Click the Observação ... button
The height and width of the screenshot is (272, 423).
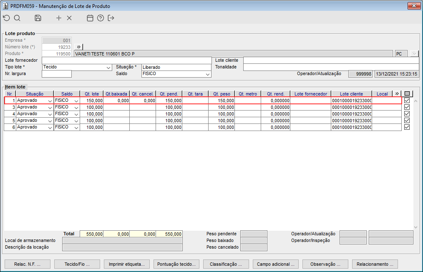click(325, 264)
